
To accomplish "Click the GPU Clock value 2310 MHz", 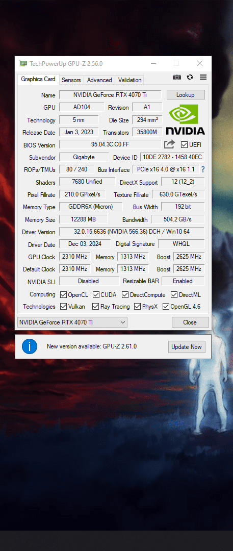I will tap(74, 257).
